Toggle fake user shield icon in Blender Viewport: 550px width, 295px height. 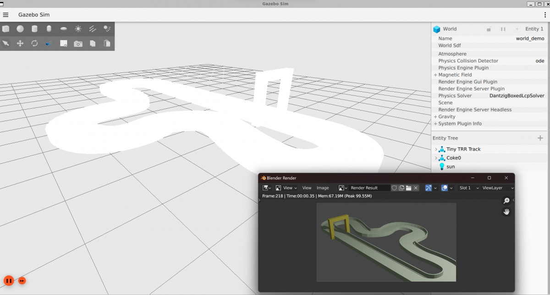[x=394, y=188]
